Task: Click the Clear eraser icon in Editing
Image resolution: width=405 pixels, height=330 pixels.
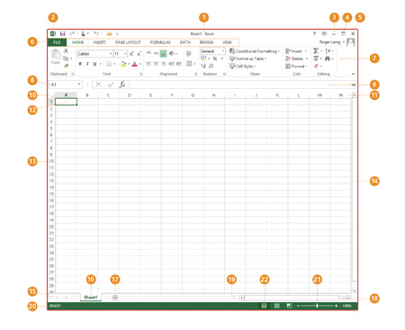Action: 316,66
